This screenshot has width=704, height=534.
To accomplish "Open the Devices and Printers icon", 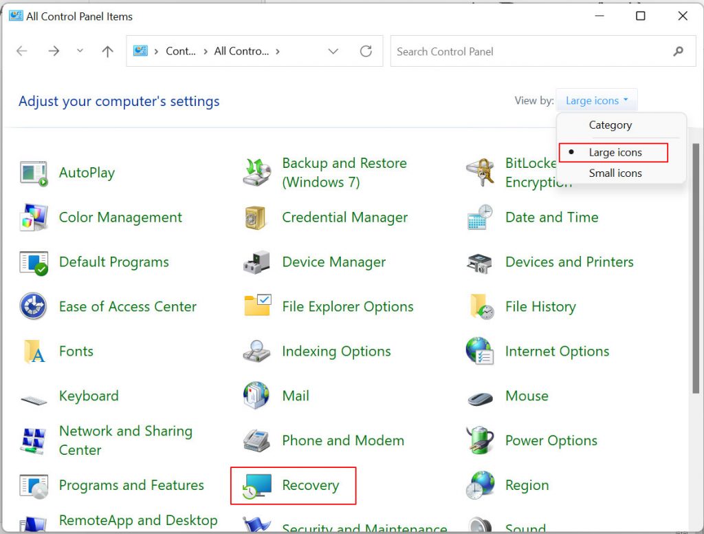I will point(479,263).
